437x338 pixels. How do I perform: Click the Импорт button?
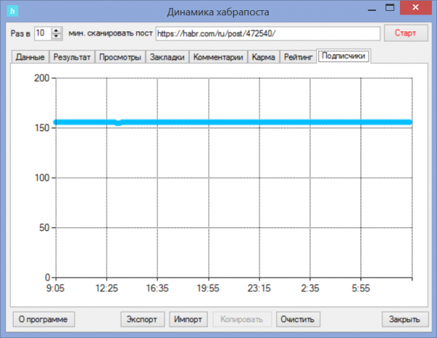tap(189, 319)
